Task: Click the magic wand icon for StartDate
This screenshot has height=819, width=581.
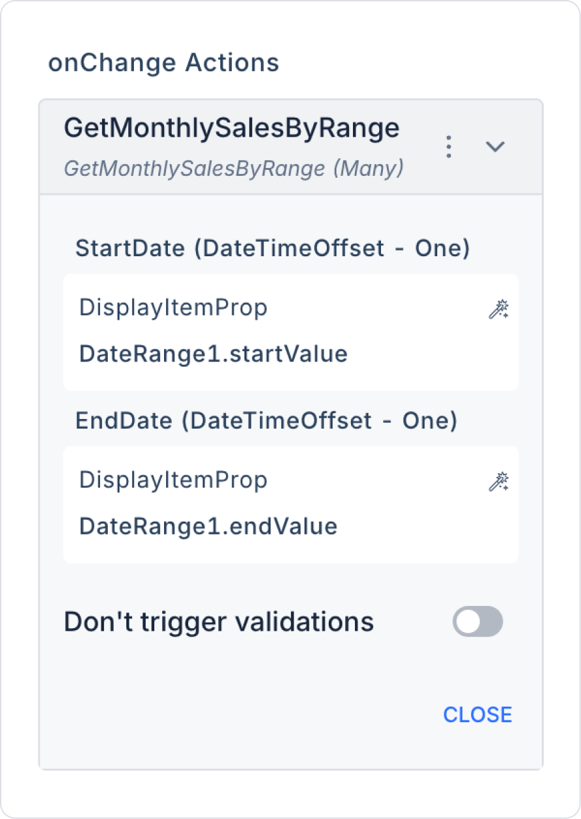Action: click(499, 309)
